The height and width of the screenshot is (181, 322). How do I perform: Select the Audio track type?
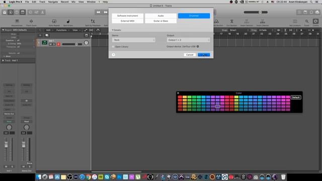(x=160, y=16)
